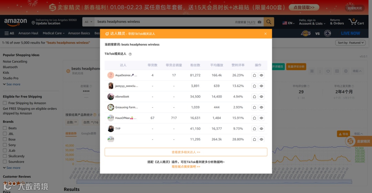Open the All hamburger menu
This screenshot has height=193, width=372.
(9, 33)
